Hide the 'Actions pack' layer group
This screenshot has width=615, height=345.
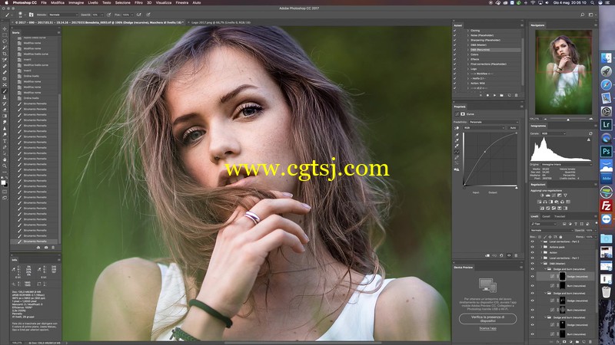532,247
